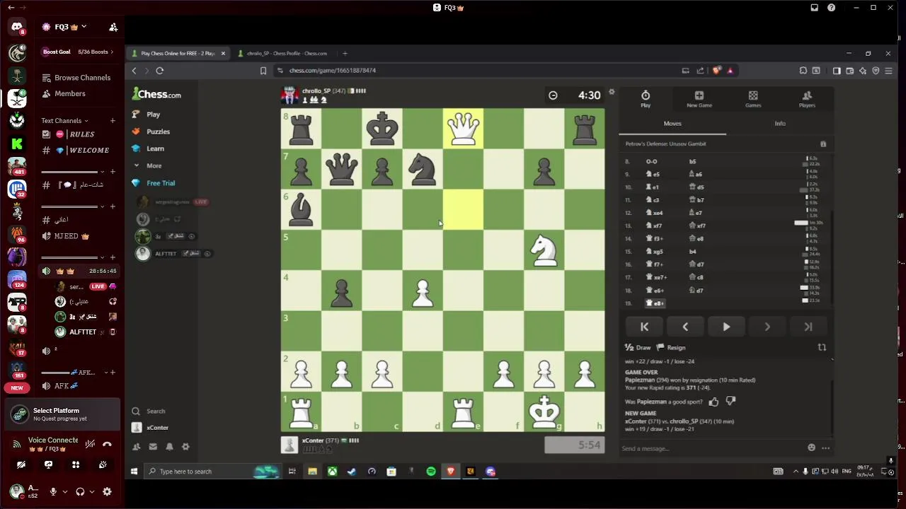Click the Draw offer button

tap(638, 348)
